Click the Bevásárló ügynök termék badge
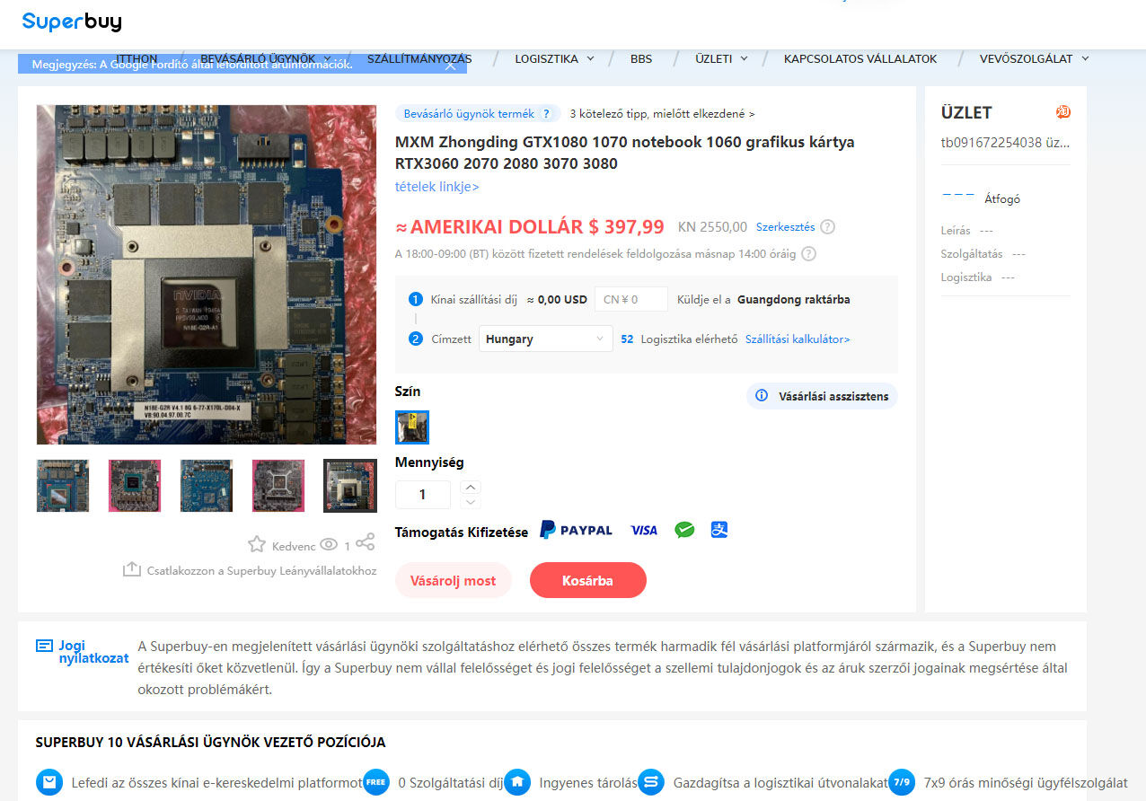The width and height of the screenshot is (1146, 801). [478, 114]
